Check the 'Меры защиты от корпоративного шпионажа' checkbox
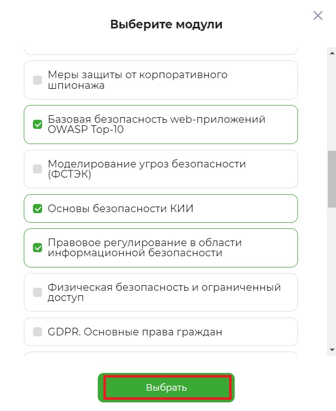 38,80
